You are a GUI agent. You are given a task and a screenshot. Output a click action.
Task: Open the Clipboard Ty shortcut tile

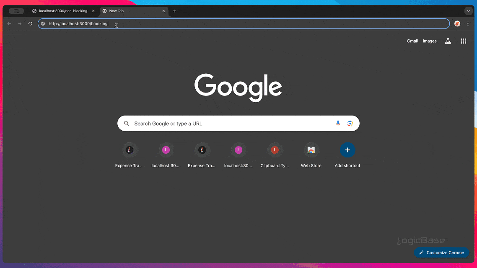point(275,149)
